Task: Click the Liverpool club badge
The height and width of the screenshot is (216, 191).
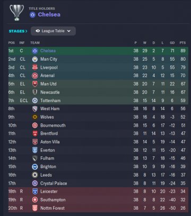Action: [x=35, y=68]
